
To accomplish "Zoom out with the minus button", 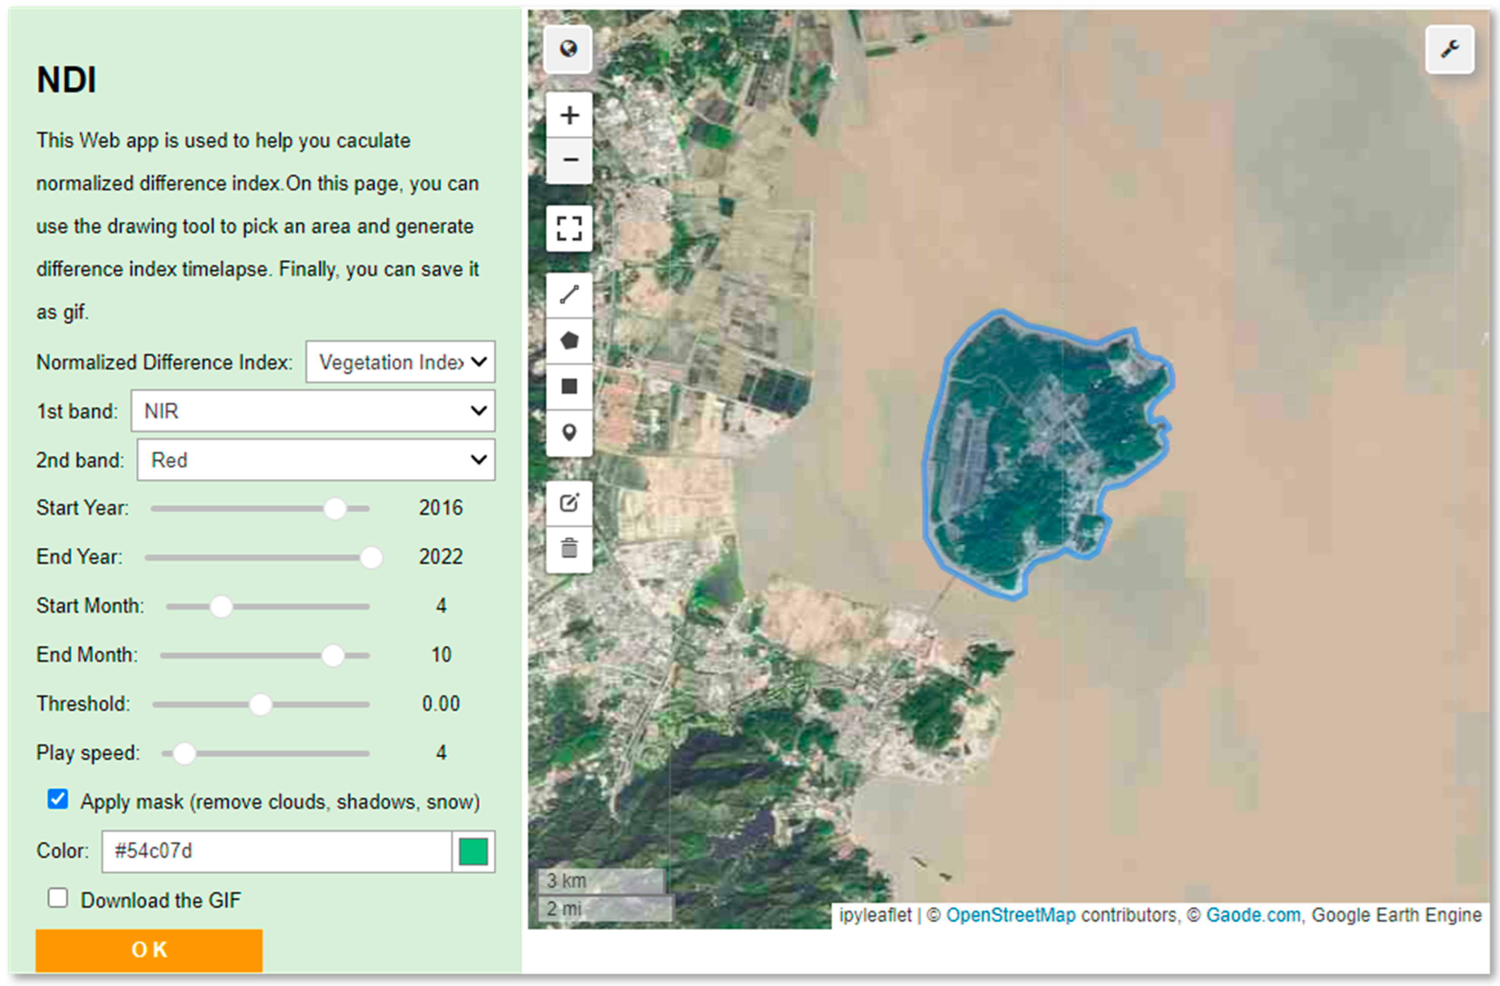I will pos(569,160).
